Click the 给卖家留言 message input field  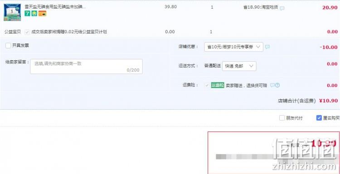pos(86,66)
